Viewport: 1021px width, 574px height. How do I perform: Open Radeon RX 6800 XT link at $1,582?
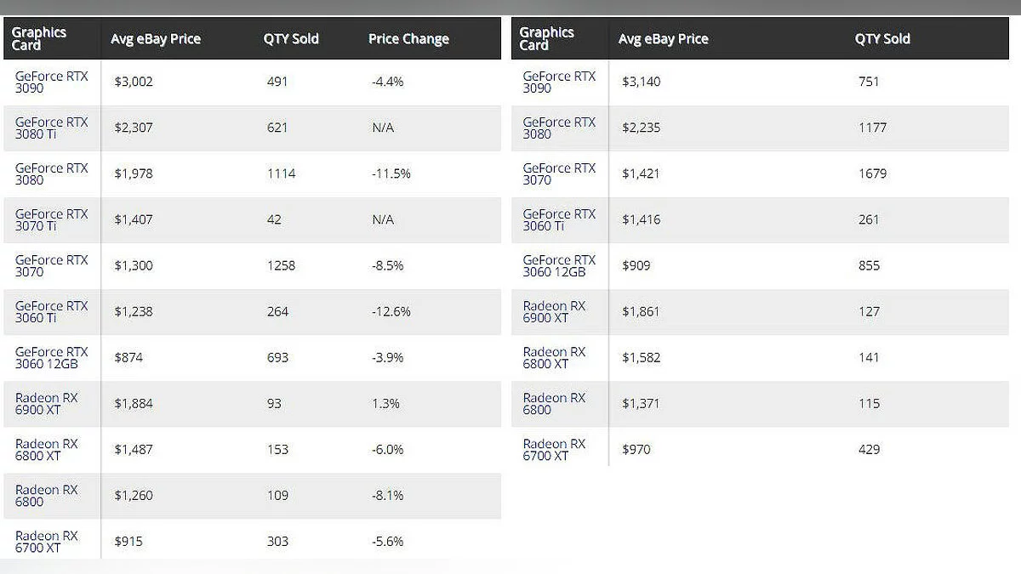tap(554, 358)
